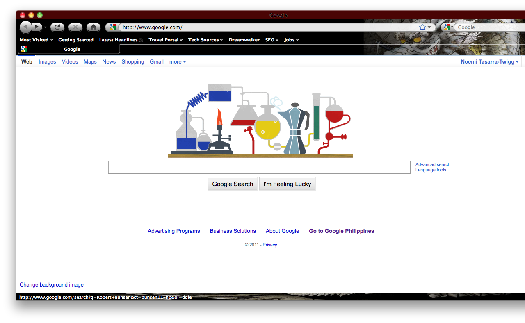The height and width of the screenshot is (323, 525).
Task: Click the I'm Feeling Lucky button
Action: pyautogui.click(x=287, y=184)
